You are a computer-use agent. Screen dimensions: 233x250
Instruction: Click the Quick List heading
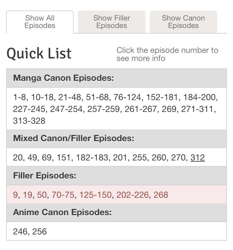pos(39,53)
